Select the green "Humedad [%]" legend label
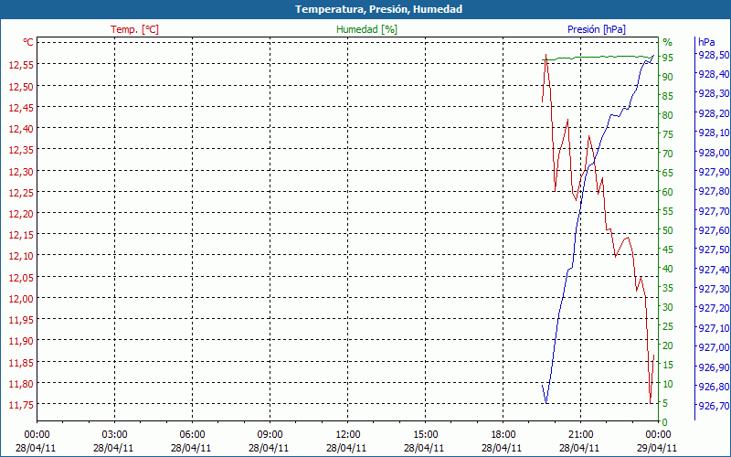 click(367, 29)
